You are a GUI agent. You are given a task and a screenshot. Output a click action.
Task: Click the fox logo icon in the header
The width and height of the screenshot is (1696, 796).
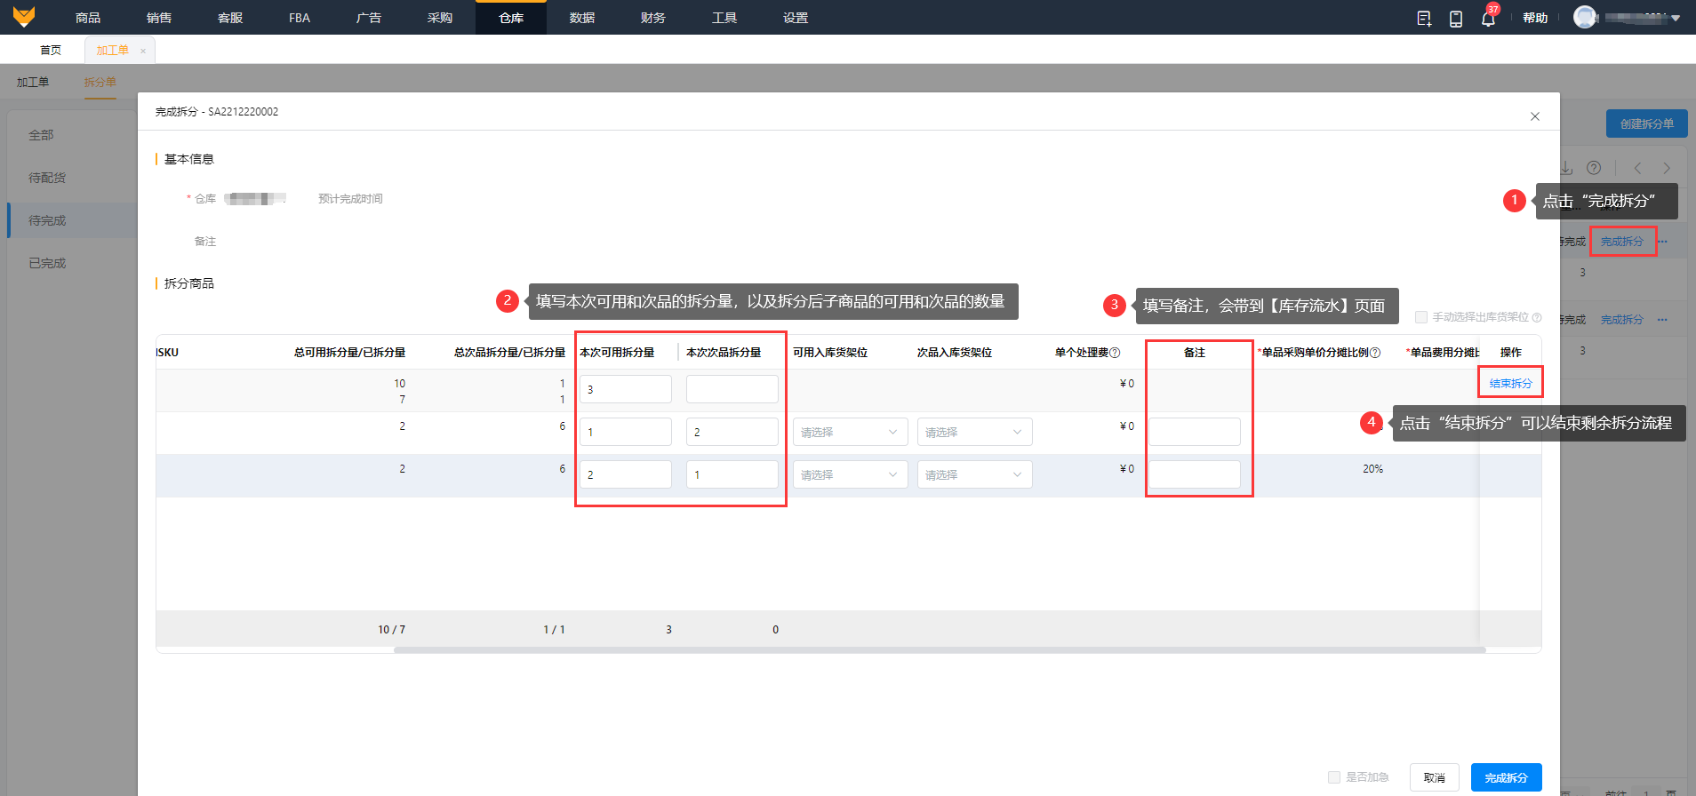(24, 17)
